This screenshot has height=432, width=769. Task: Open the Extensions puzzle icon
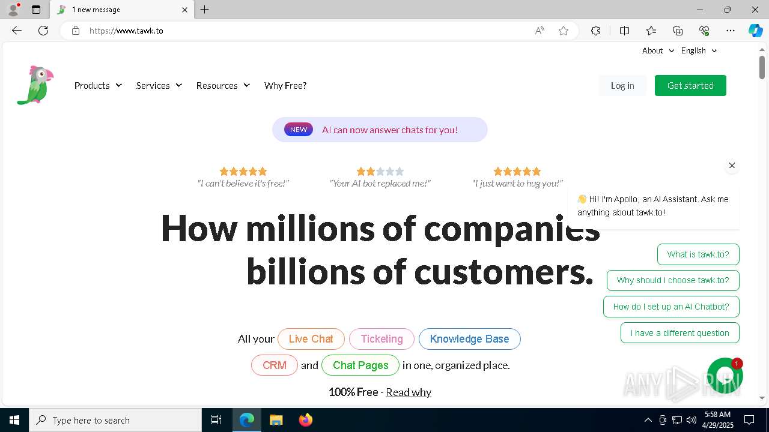[x=595, y=31]
